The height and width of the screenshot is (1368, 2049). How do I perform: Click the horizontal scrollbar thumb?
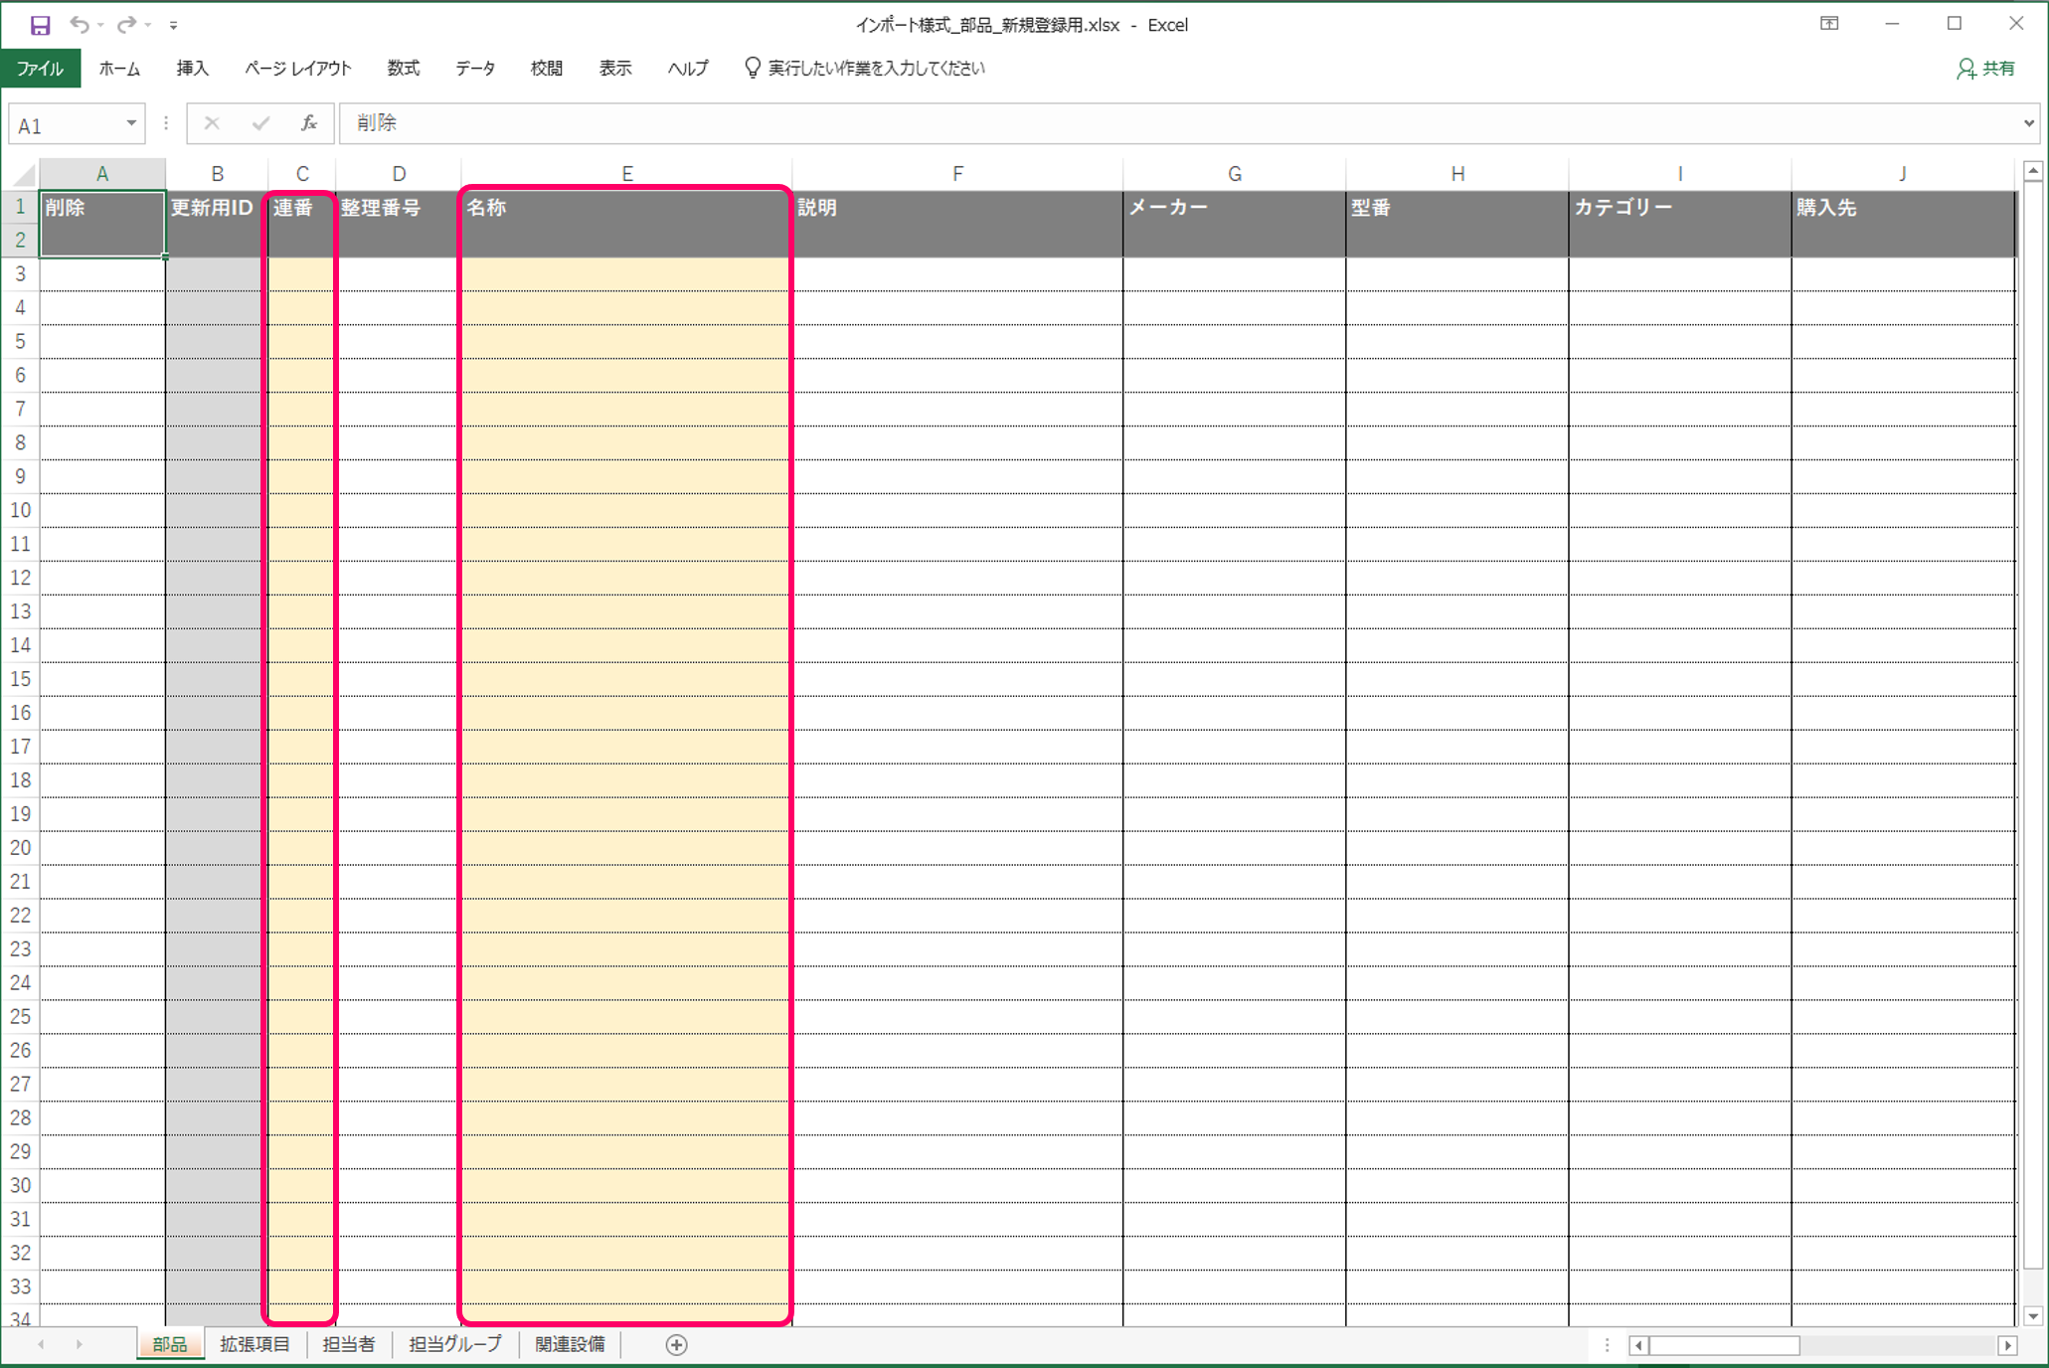(1724, 1345)
